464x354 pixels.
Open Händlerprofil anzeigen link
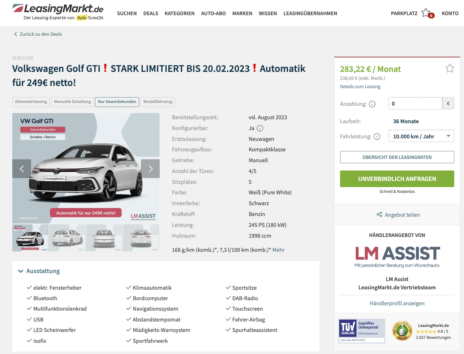(x=397, y=303)
